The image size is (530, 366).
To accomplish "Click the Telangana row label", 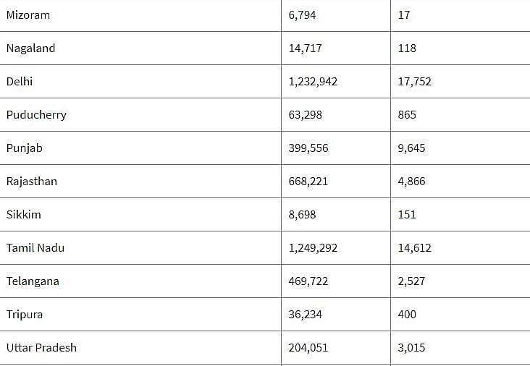I will tap(33, 281).
